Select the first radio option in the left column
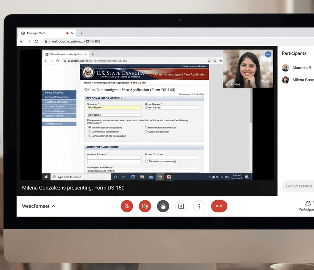 (90, 127)
